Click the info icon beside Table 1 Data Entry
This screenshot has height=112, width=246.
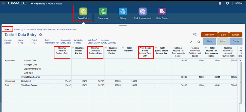point(41,34)
